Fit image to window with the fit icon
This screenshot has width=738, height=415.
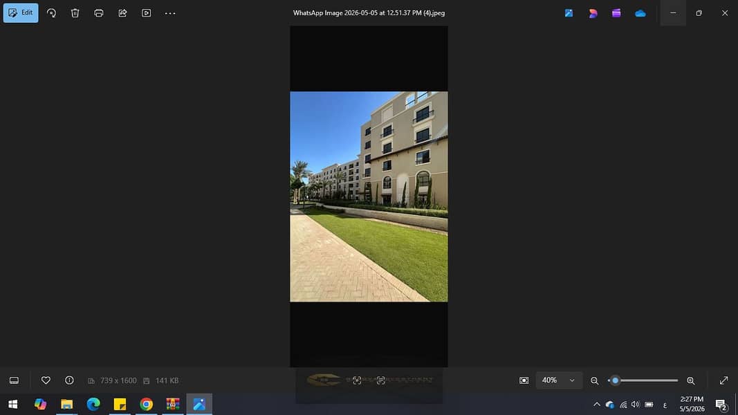tap(524, 380)
